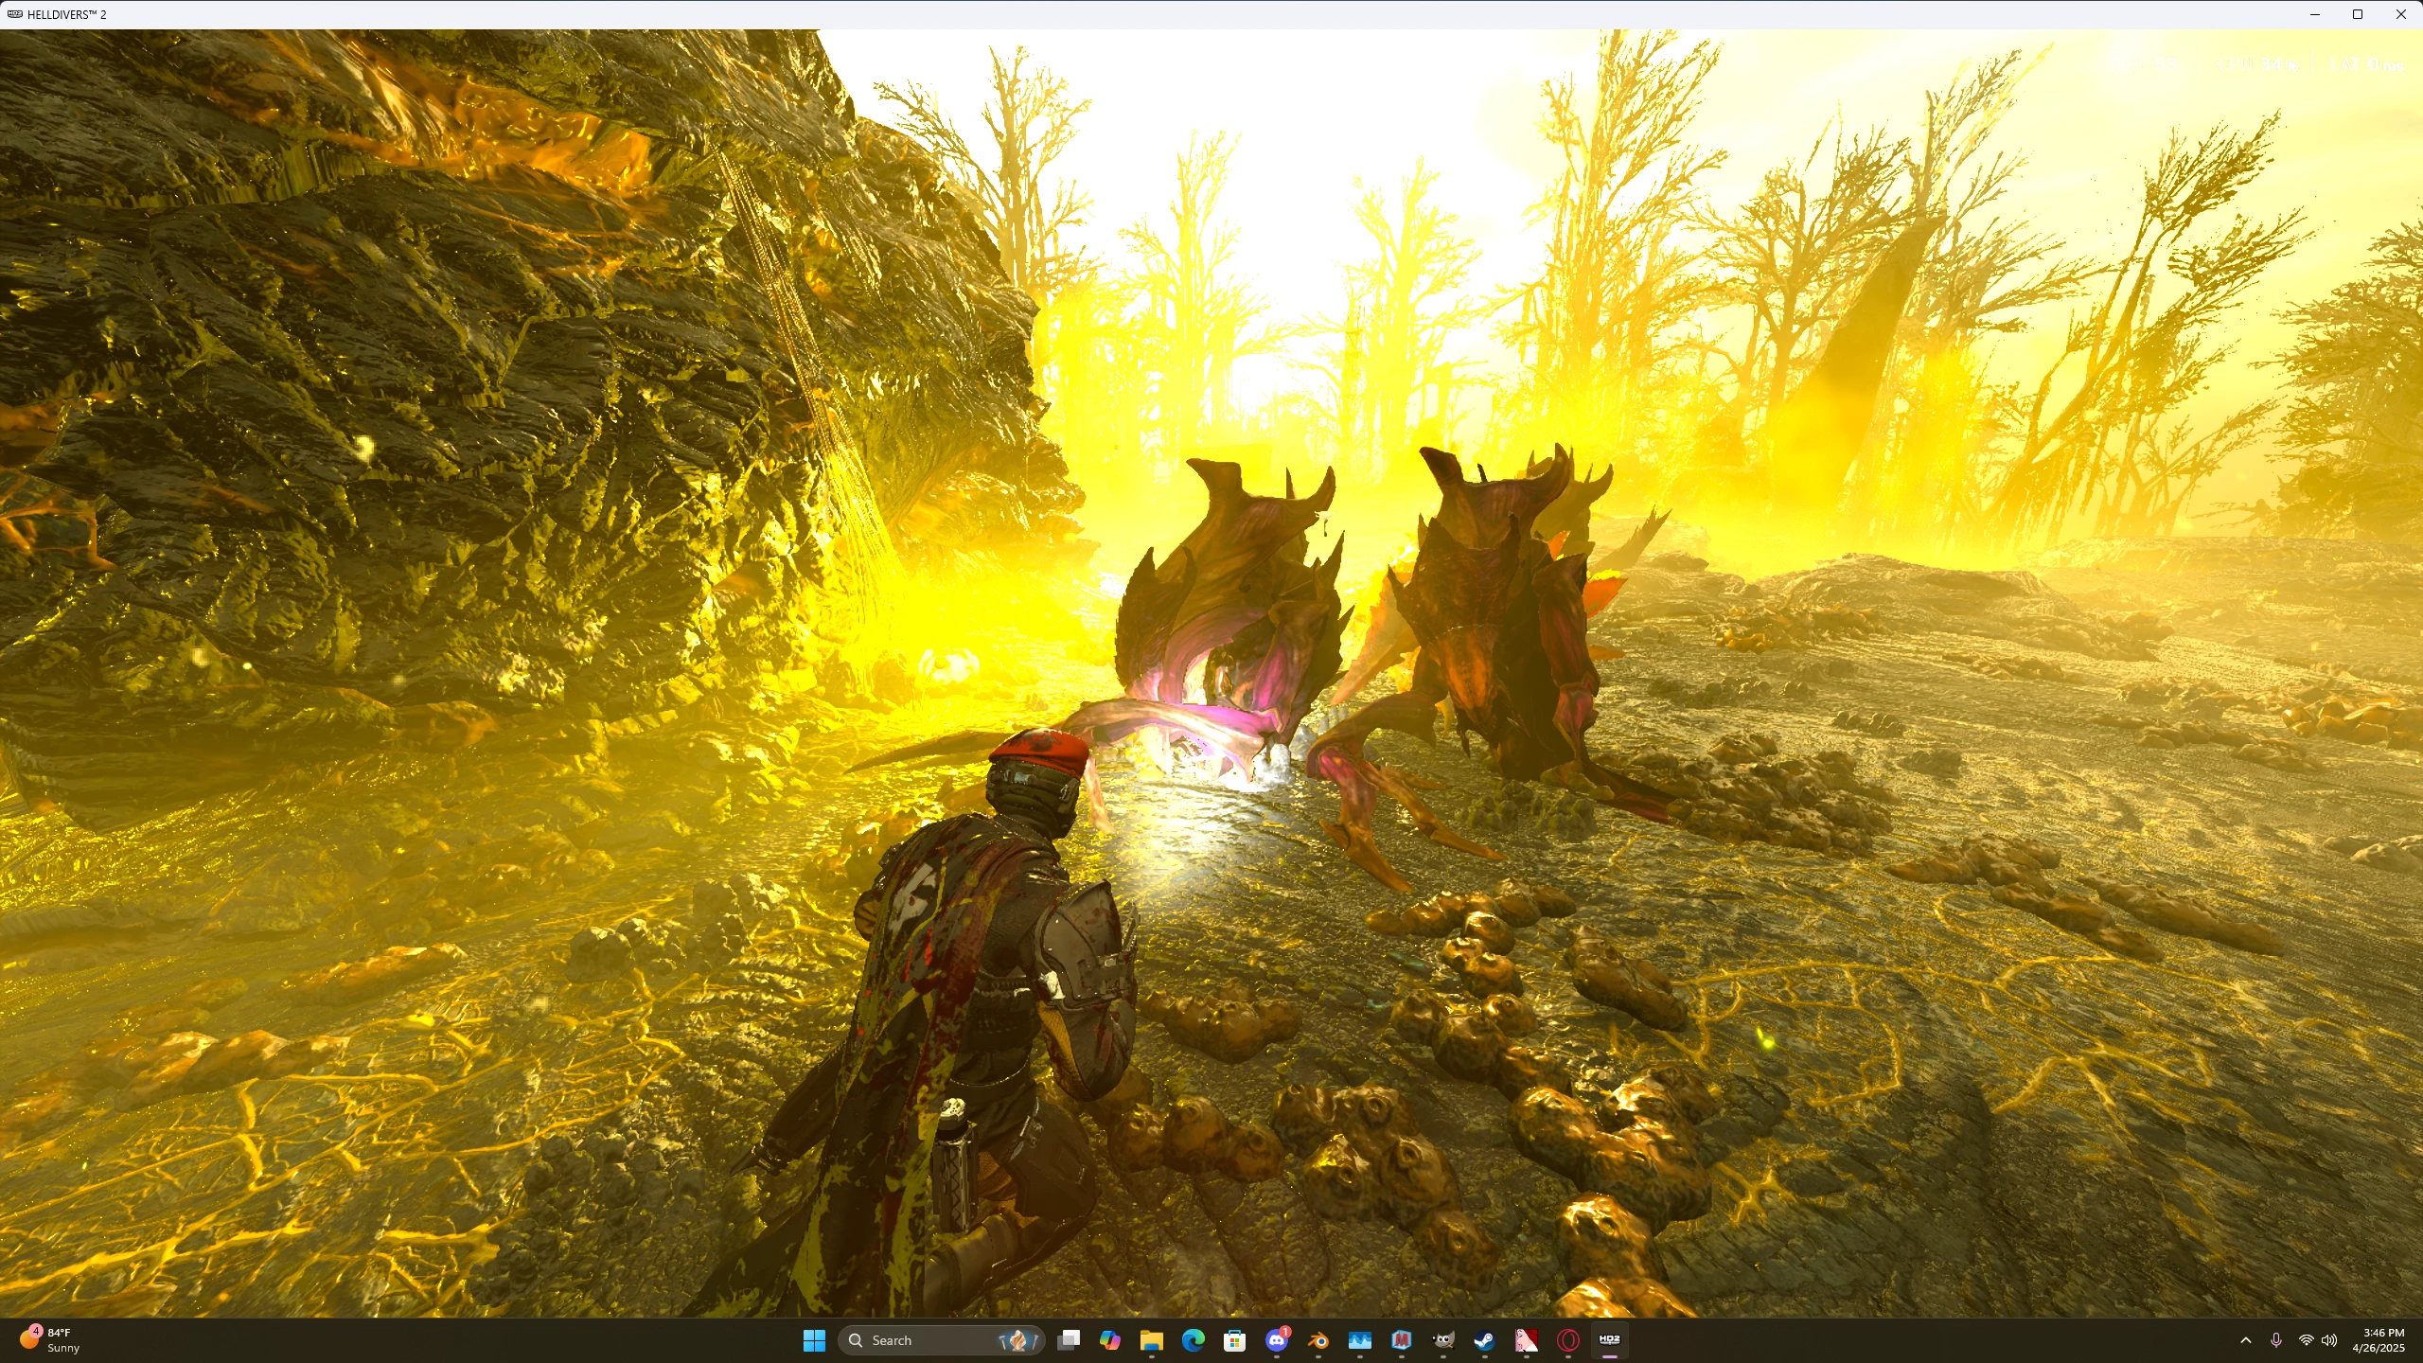Open Task View from the taskbar

click(x=1069, y=1340)
